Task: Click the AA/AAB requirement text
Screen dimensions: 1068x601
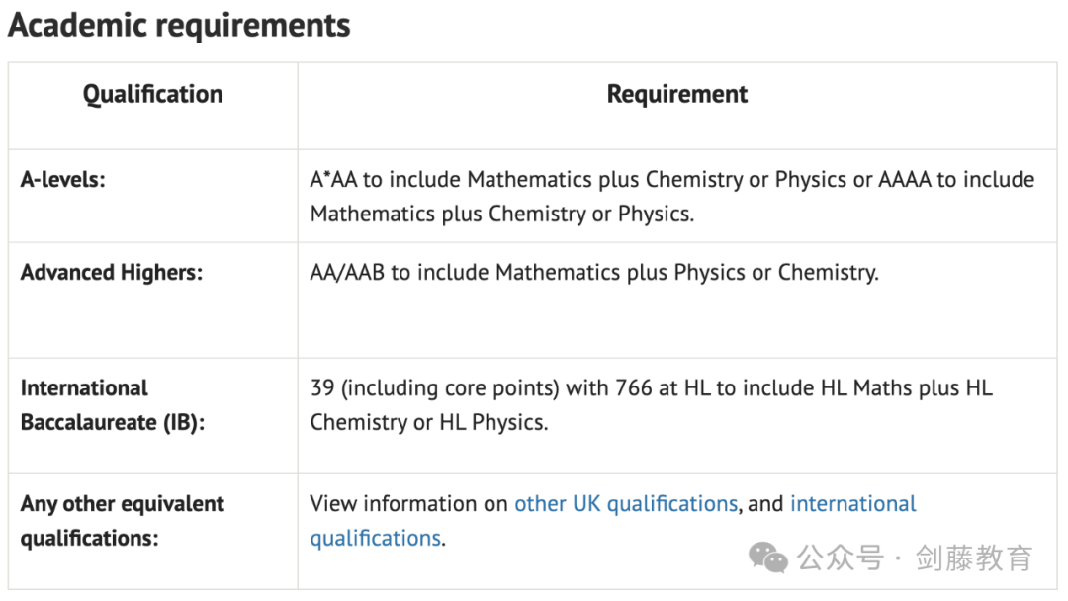Action: click(x=594, y=272)
